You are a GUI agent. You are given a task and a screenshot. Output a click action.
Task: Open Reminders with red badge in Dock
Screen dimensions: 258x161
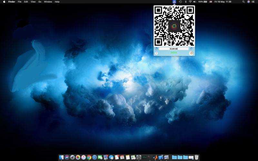(117, 157)
